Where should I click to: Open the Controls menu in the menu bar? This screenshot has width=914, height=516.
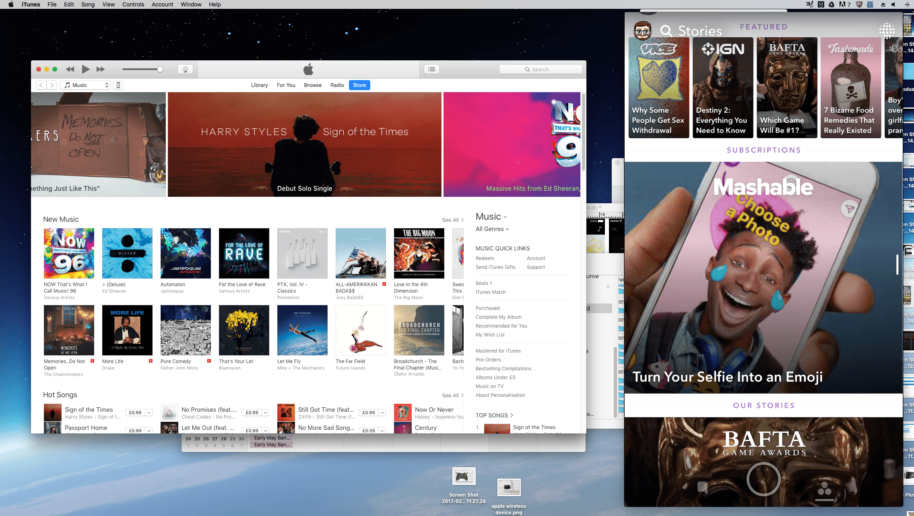pyautogui.click(x=133, y=4)
